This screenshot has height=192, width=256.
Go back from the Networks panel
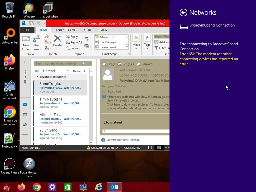(x=183, y=12)
